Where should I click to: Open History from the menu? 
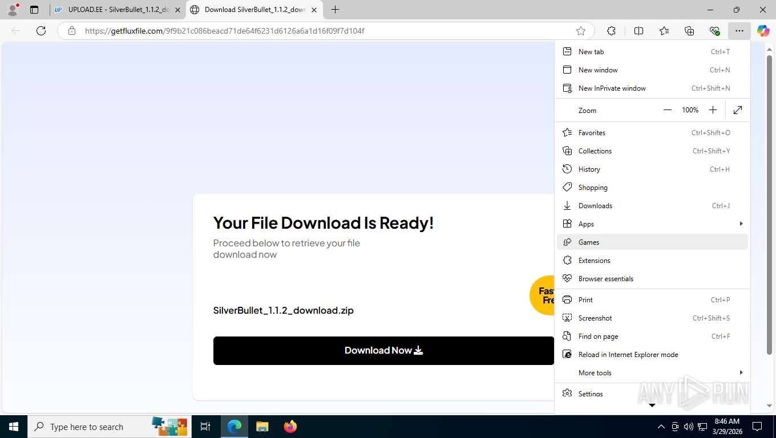coord(652,169)
